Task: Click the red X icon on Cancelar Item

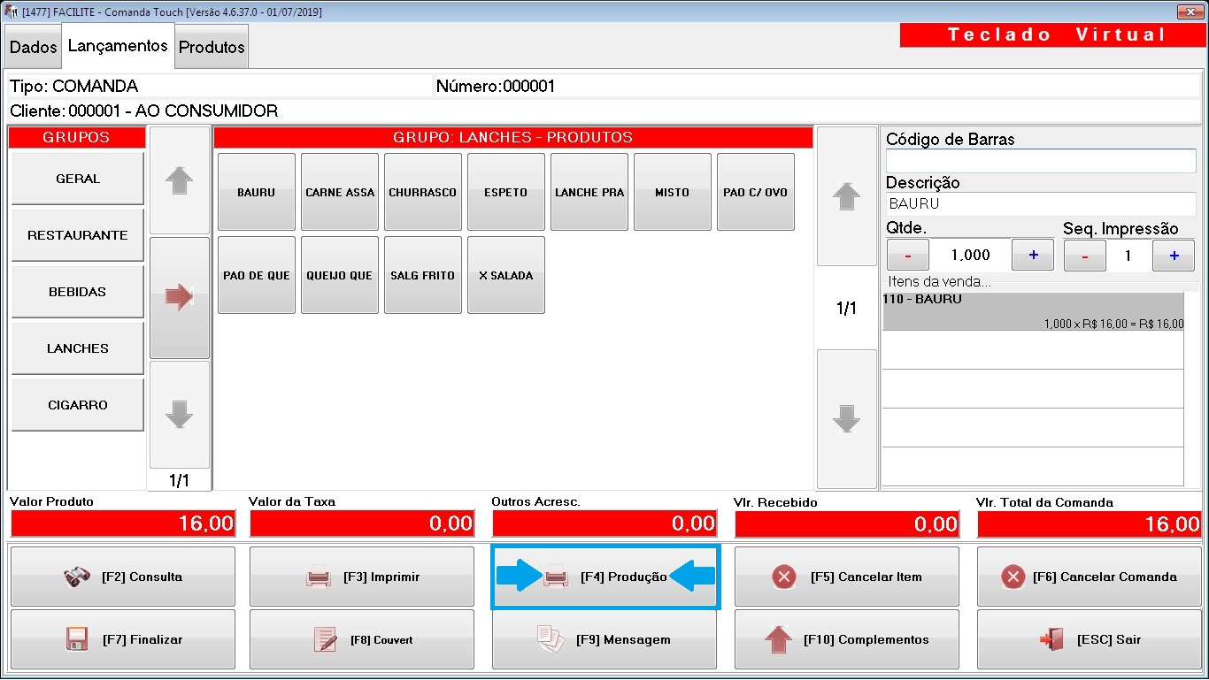Action: (784, 577)
